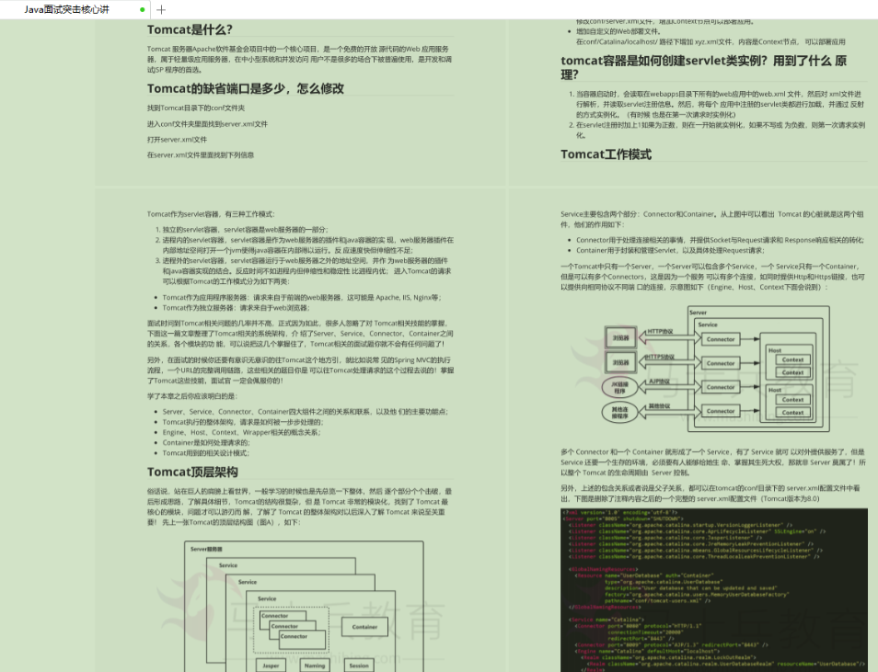878x672 pixels.
Task: Click bullet 'Tomcat作为应用程序服务器'
Action: [x=303, y=298]
